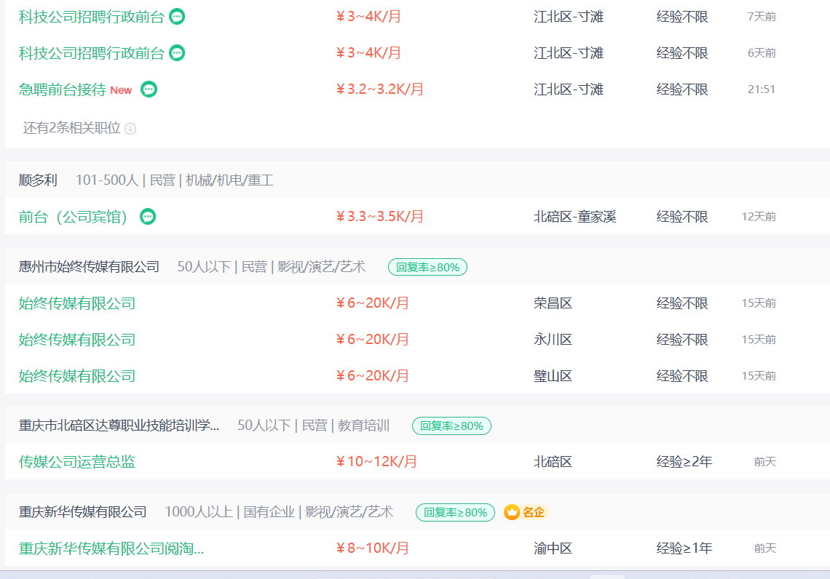Open 始终传媒有限公司 job in 永川区
Screen dimensions: 830x579
point(76,340)
